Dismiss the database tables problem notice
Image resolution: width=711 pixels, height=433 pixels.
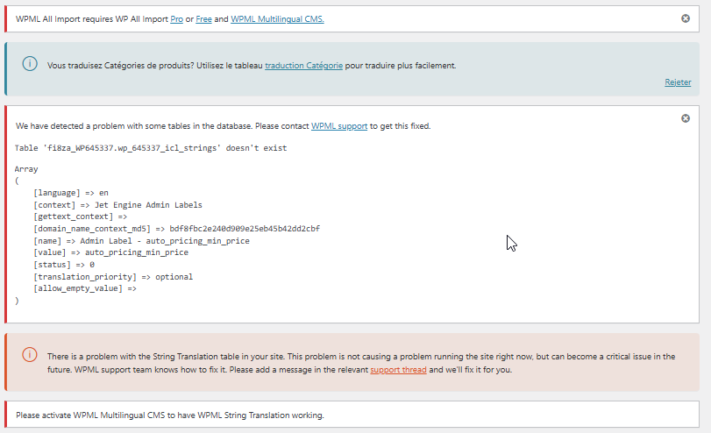(x=686, y=118)
